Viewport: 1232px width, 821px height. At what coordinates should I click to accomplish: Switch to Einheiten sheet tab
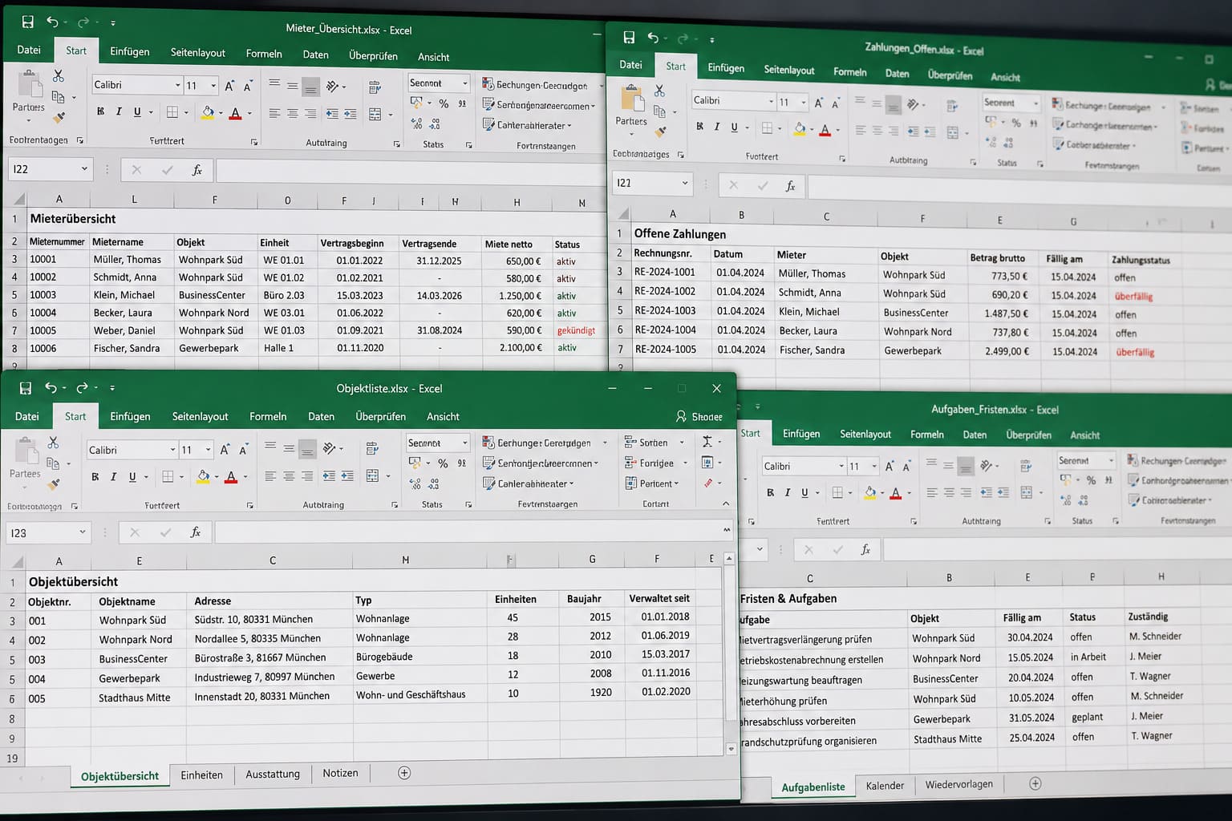(x=201, y=775)
